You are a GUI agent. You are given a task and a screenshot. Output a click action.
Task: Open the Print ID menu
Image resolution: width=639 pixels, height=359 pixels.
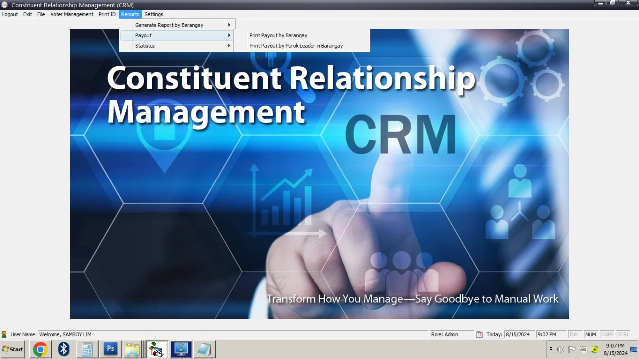pyautogui.click(x=107, y=14)
